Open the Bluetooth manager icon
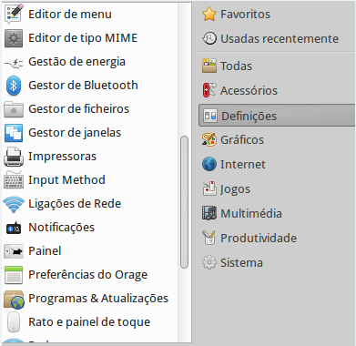 [x=14, y=86]
